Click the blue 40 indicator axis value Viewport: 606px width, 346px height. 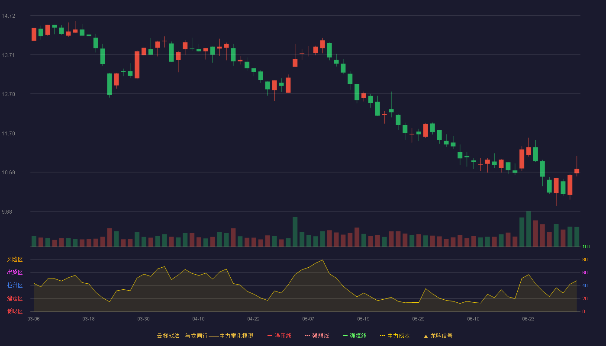(585, 285)
